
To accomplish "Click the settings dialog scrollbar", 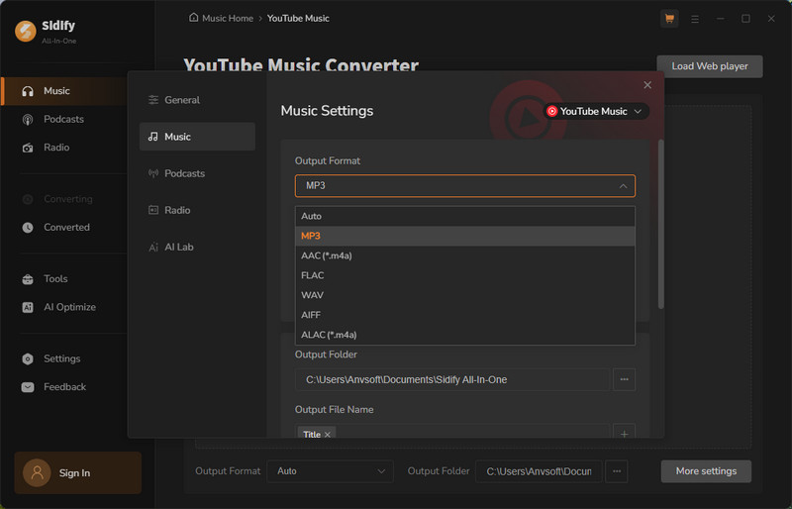I will pyautogui.click(x=660, y=224).
